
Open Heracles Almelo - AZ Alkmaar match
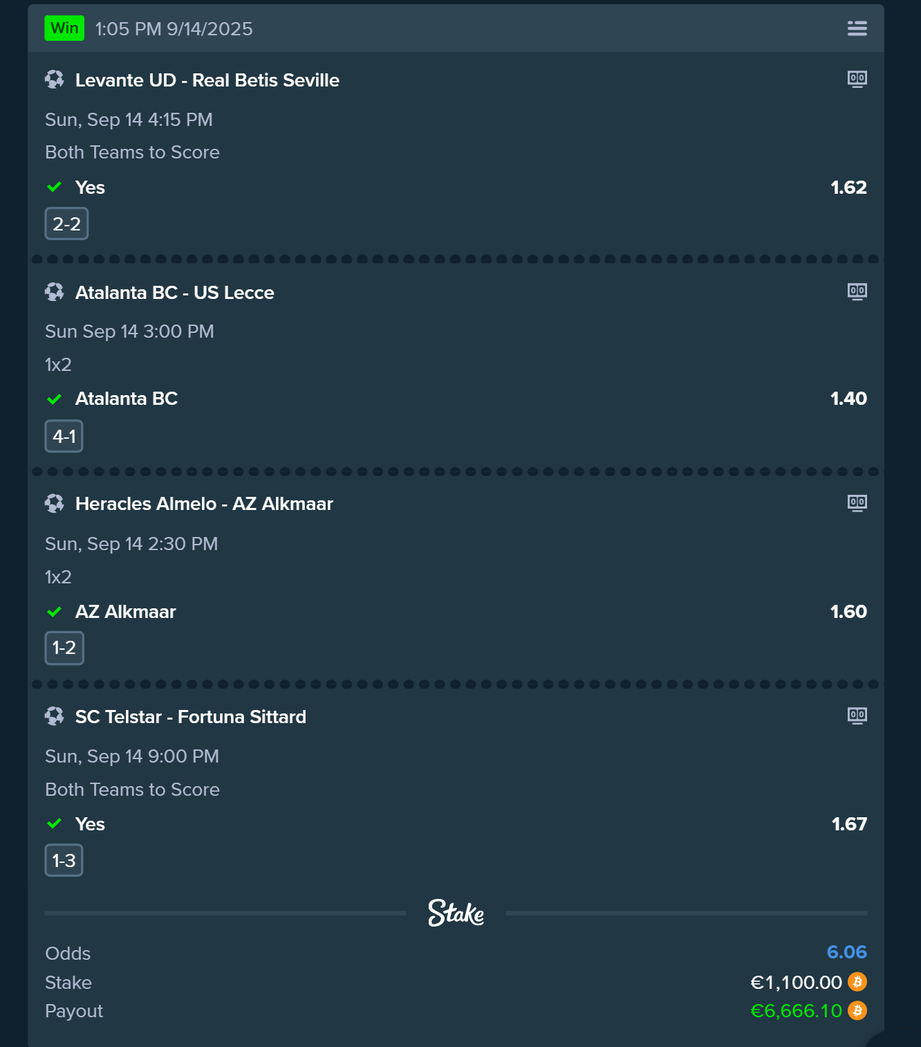coord(204,504)
